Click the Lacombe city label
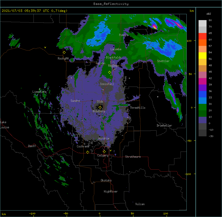 point(116,49)
